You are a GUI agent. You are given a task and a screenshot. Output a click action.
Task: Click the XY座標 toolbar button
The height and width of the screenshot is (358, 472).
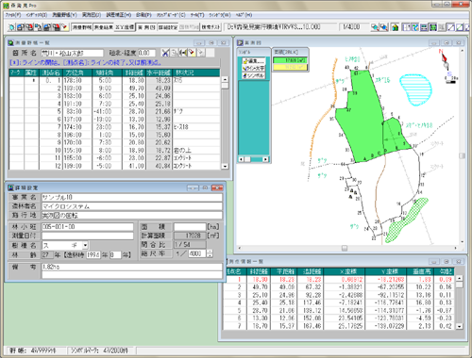click(125, 27)
